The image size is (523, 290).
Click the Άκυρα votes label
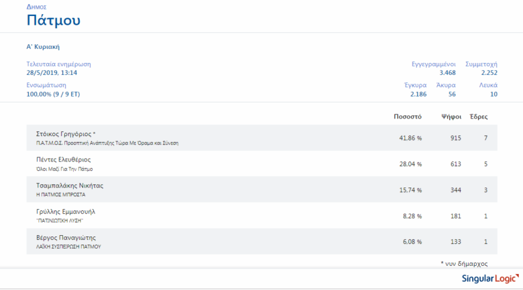click(x=446, y=86)
